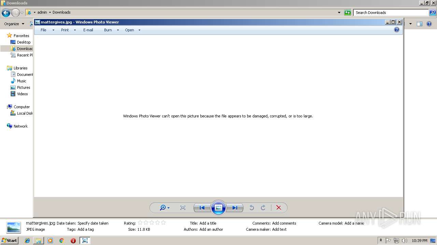Open Explorer help icon
Image resolution: width=437 pixels, height=245 pixels.
(x=429, y=24)
